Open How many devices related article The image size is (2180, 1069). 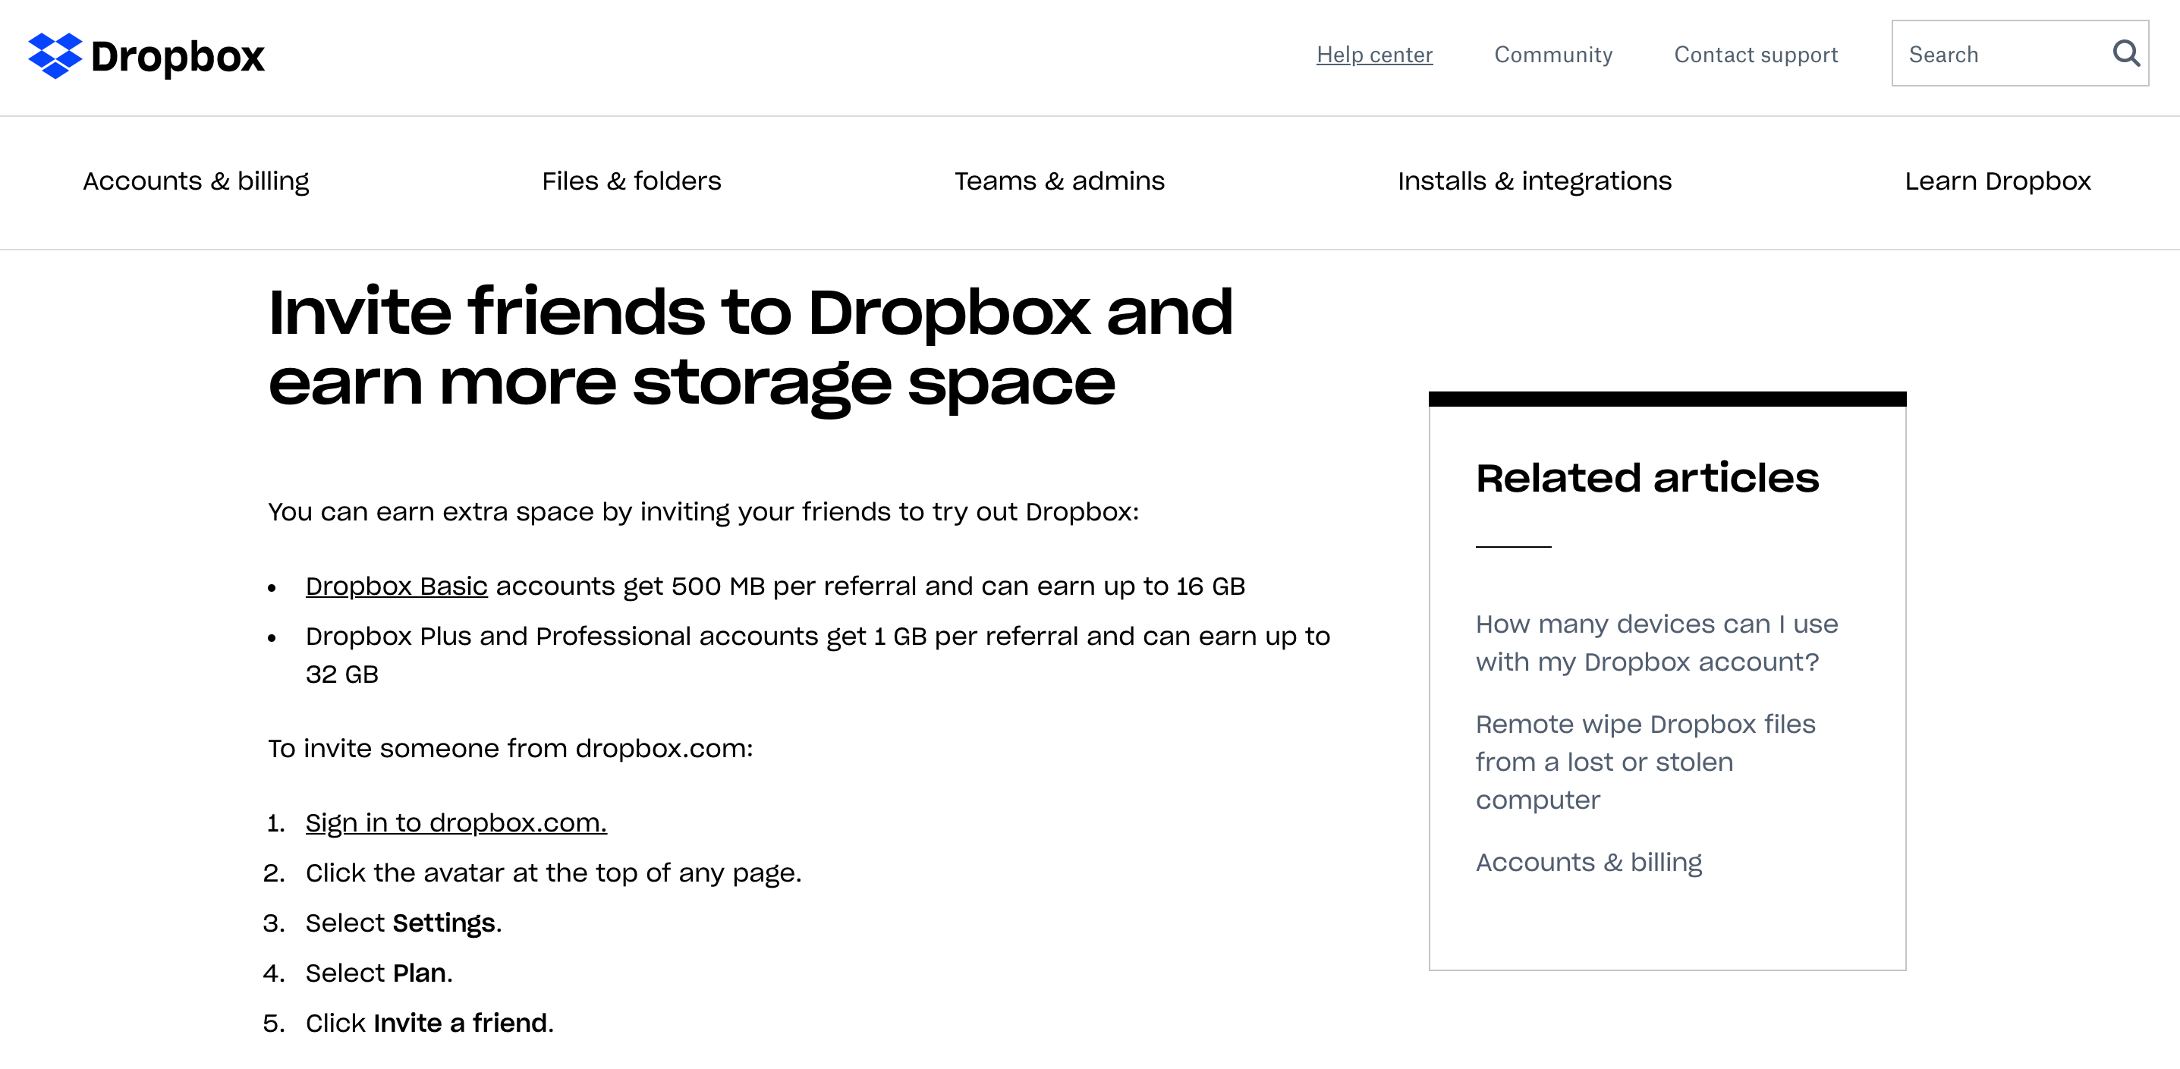(x=1656, y=643)
